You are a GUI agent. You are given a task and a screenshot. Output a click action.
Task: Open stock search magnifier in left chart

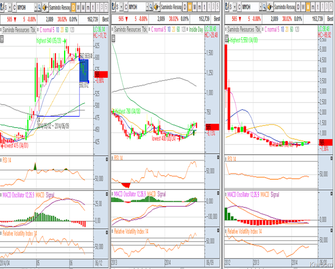tap(39, 8)
